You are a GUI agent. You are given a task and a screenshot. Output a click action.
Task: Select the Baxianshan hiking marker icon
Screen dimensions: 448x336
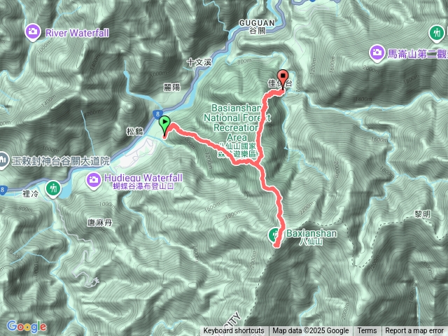coord(274,235)
